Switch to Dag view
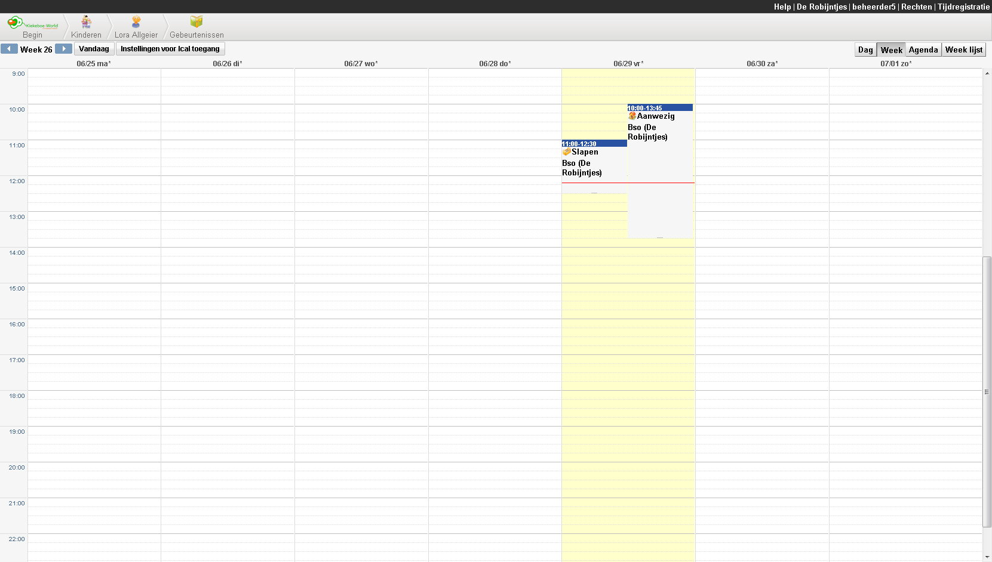This screenshot has width=992, height=562. click(x=865, y=50)
